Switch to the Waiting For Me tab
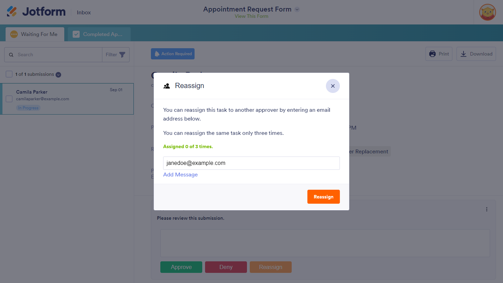Viewport: 503px width, 283px height. (x=35, y=34)
